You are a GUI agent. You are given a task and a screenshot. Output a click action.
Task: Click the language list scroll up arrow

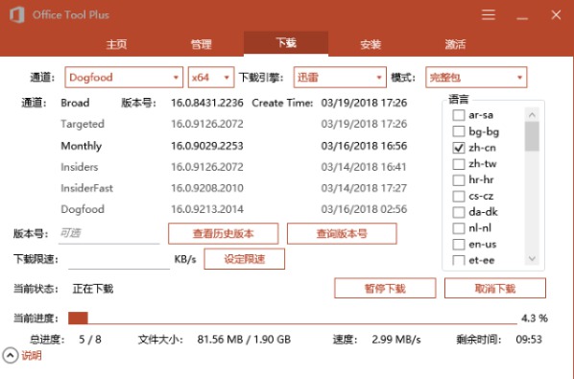[x=532, y=115]
